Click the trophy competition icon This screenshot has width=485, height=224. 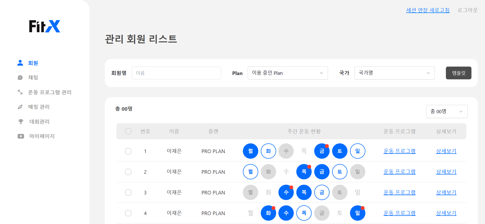tap(21, 121)
